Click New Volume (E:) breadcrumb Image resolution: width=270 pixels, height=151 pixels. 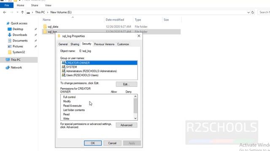61,12
